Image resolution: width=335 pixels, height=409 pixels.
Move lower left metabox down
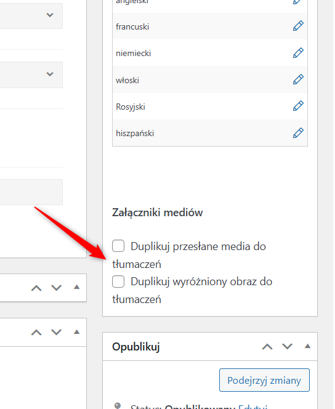click(56, 333)
